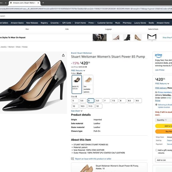Click the List Price info icon
This screenshot has height=172, width=172.
[86, 67]
